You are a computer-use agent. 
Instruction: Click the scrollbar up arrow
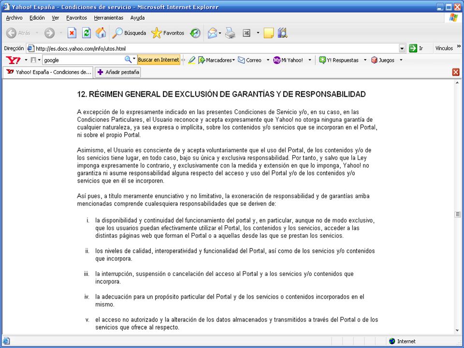458,83
